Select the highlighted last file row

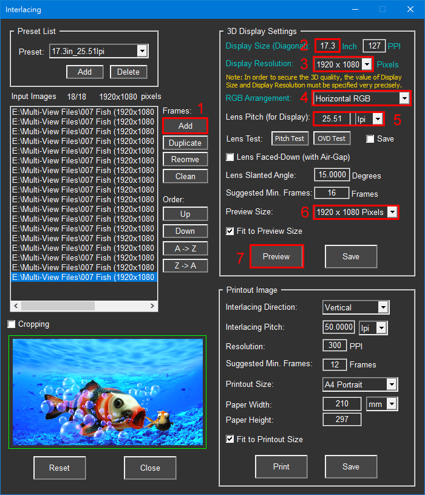[x=84, y=277]
